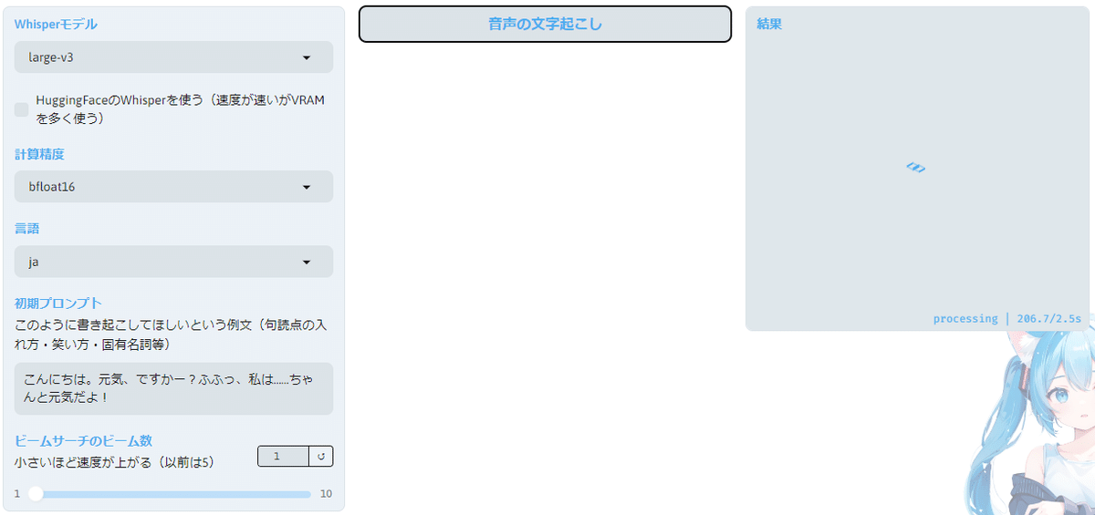Click the 音声の文字起こし button

coord(545,25)
